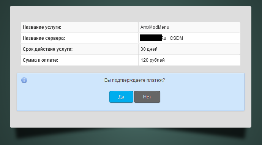Click the blue info icon
The width and height of the screenshot is (262, 145).
click(24, 80)
